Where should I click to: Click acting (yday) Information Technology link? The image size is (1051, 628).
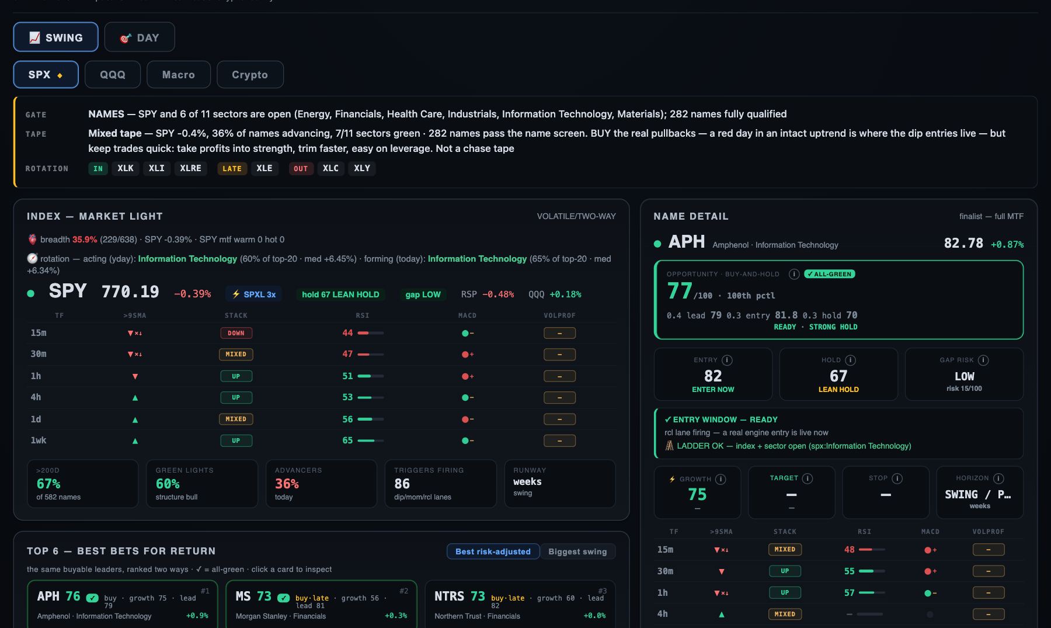[x=187, y=258]
